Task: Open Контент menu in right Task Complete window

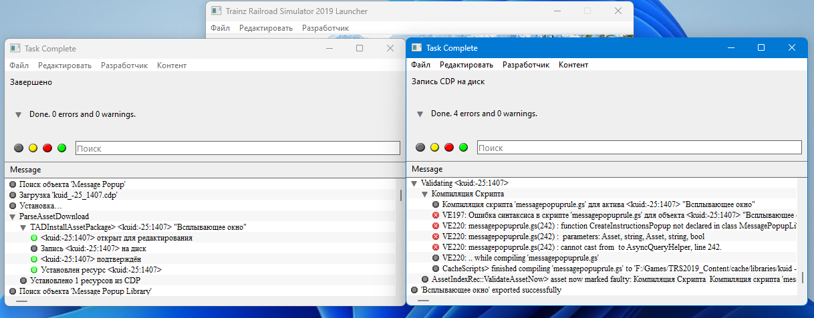Action: point(573,65)
